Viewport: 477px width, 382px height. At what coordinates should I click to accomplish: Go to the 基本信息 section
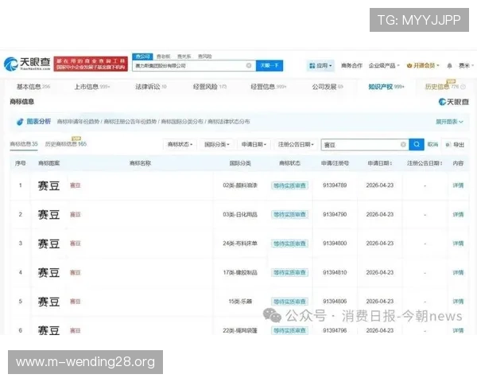coord(33,87)
